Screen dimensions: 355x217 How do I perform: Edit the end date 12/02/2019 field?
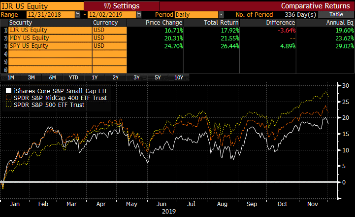[112, 15]
